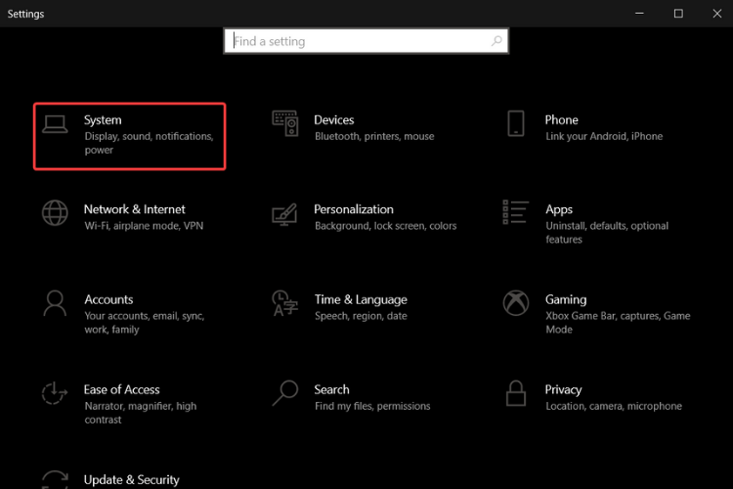Open the Accounts person icon
The image size is (733, 489).
tap(55, 303)
